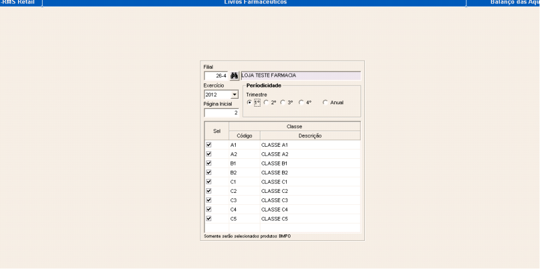The height and width of the screenshot is (269, 540).
Task: Uncheck the CLASSE A1 checkbox
Action: pyautogui.click(x=209, y=145)
